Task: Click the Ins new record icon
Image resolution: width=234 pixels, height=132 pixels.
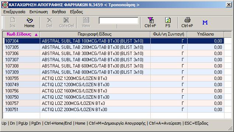Action: point(13,22)
